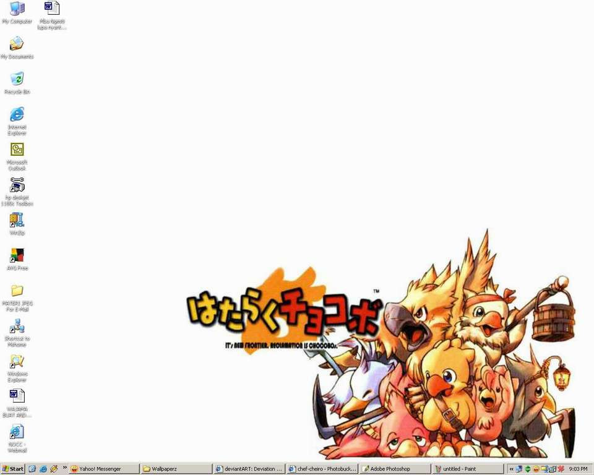The image size is (594, 475).
Task: Launch Internet Explorer from Quick Launch
Action: pos(43,469)
